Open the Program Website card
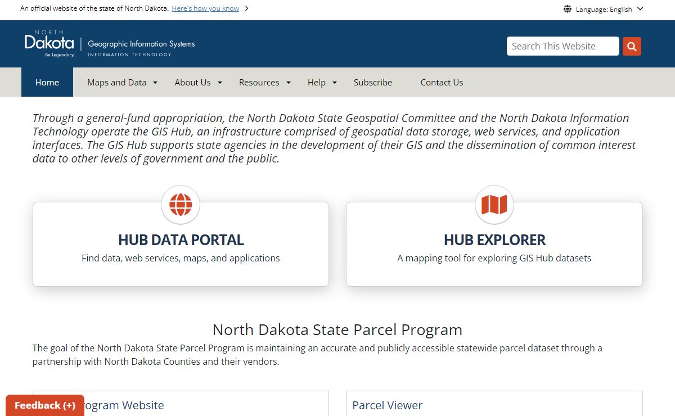This screenshot has height=416, width=675. tap(181, 404)
